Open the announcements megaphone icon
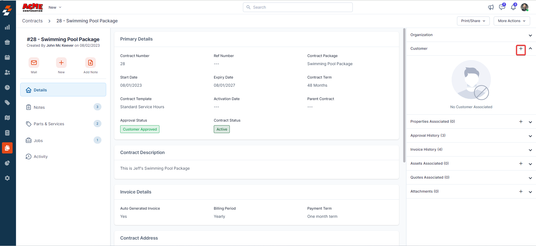The image size is (536, 246). (x=491, y=7)
